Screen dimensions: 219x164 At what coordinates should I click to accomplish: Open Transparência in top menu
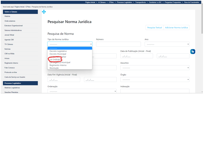tap(143, 2)
